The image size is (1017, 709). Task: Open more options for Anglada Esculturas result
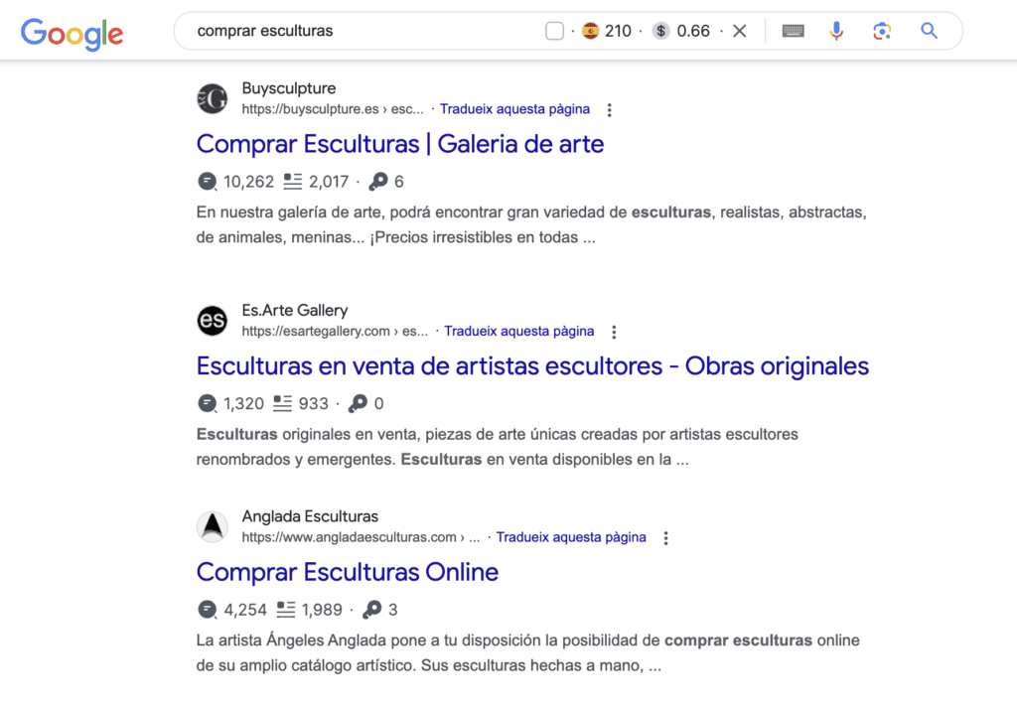pos(665,538)
